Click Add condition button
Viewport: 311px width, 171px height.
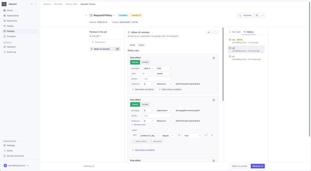(x=140, y=142)
